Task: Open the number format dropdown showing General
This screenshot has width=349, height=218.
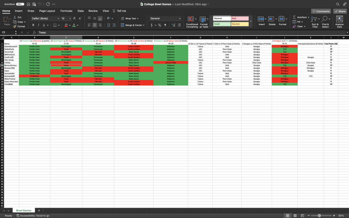Action: 165,19
